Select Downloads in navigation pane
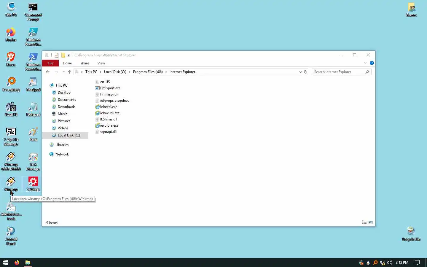 (66, 107)
